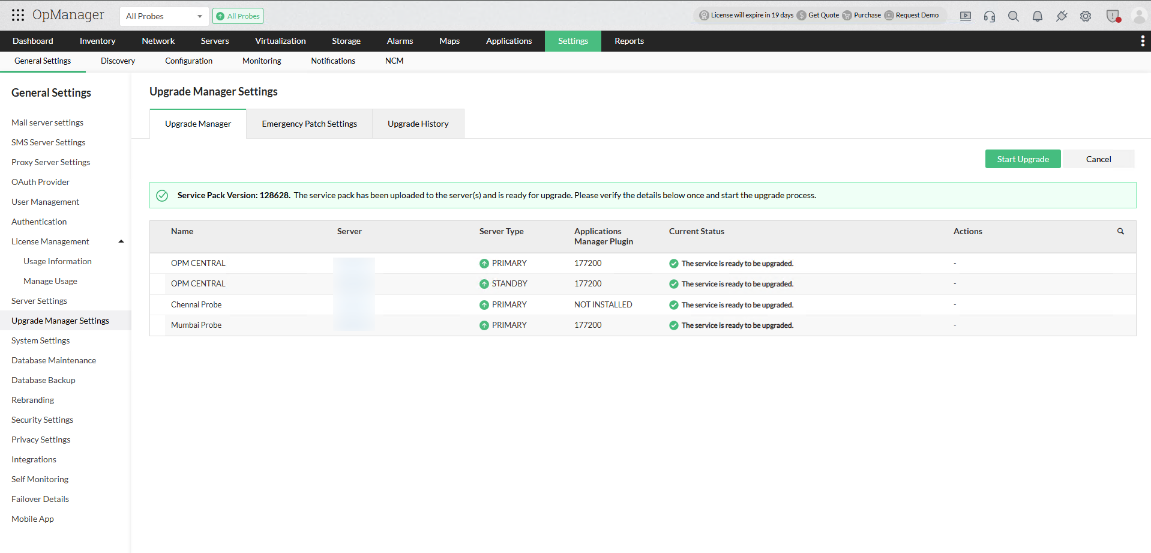This screenshot has height=553, width=1151.
Task: Click the Request Demo link
Action: (x=917, y=15)
